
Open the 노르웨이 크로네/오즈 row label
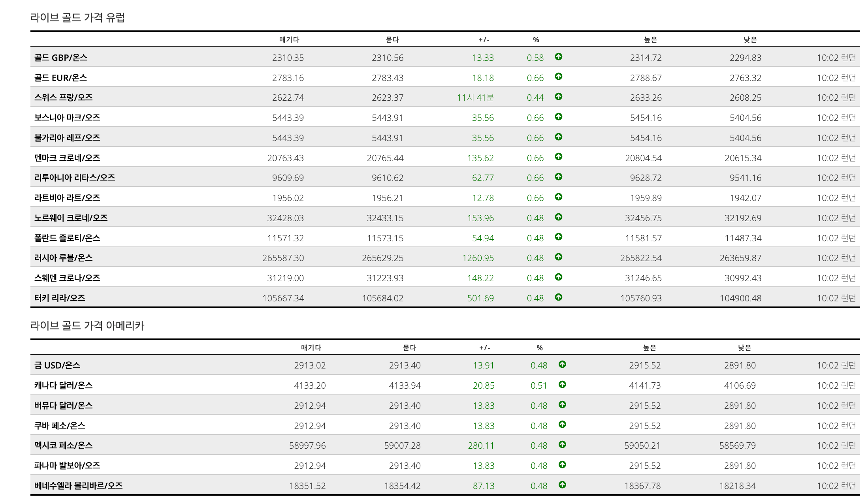[x=71, y=218]
